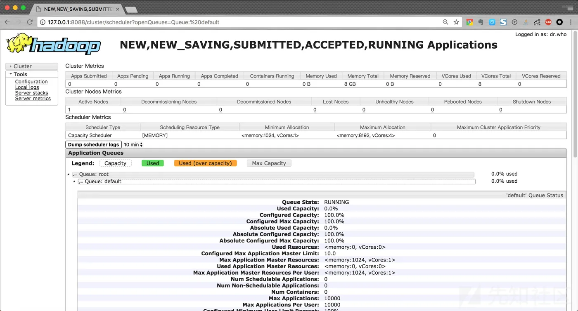Image resolution: width=578 pixels, height=311 pixels.
Task: Open the 10 min duration dropdown
Action: coord(133,145)
